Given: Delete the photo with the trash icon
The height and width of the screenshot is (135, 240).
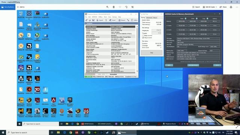Looking at the screenshot, I should coord(114,7).
